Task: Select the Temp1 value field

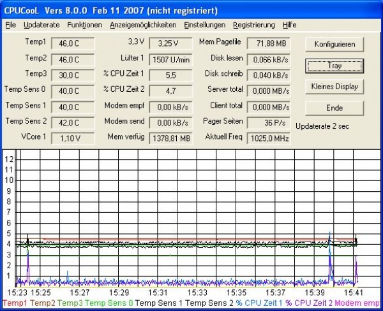Action: click(72, 43)
